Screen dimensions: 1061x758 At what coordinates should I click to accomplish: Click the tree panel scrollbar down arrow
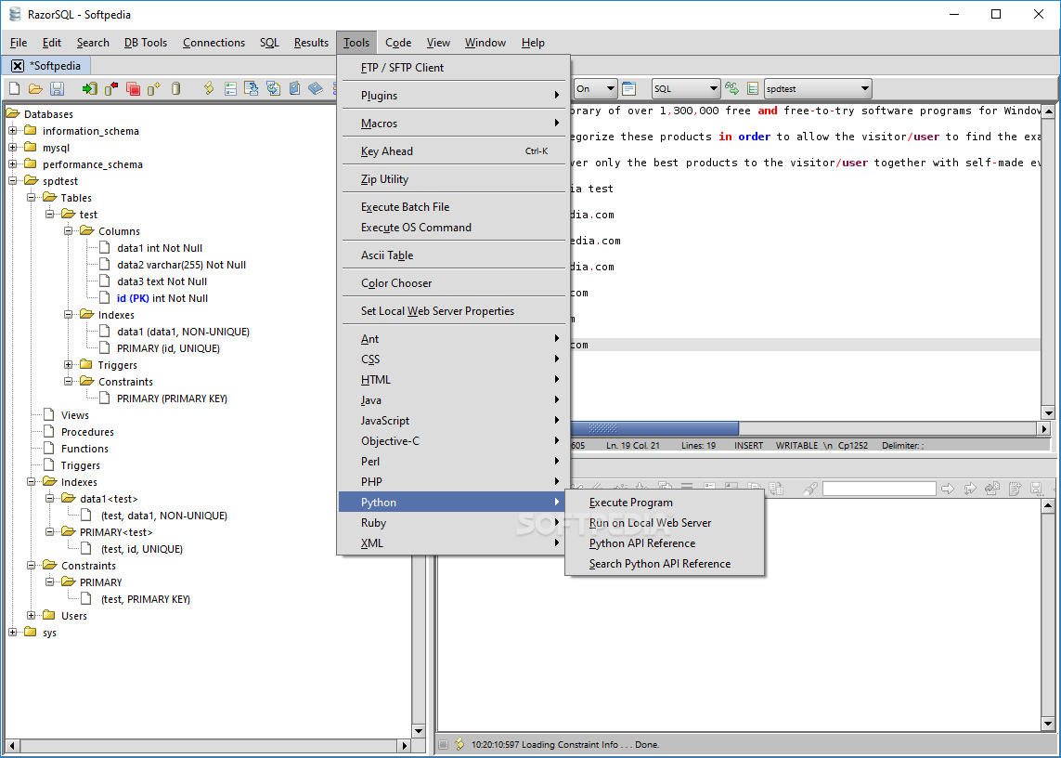[418, 730]
